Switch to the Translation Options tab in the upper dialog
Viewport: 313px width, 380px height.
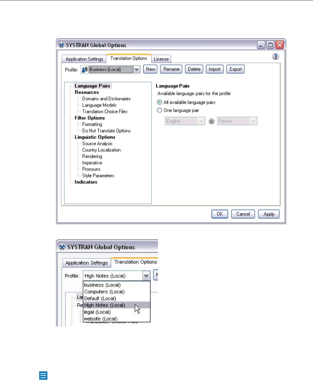click(129, 58)
